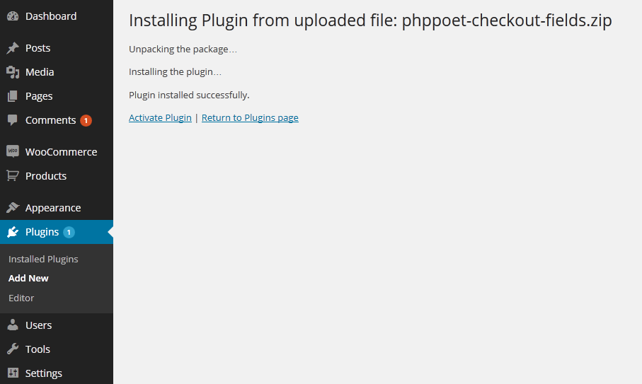
Task: Return to Plugins page link
Action: click(250, 118)
